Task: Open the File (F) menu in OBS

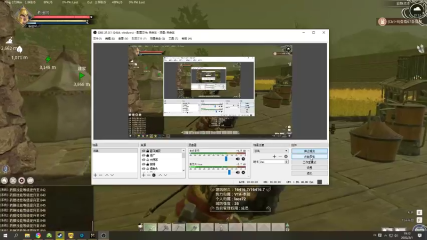Action: click(97, 38)
